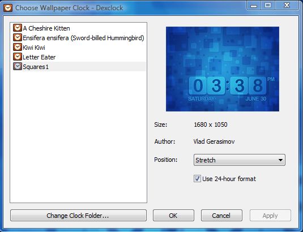Click the clock icon beside Letter Eater
The width and height of the screenshot is (303, 232).
click(18, 57)
